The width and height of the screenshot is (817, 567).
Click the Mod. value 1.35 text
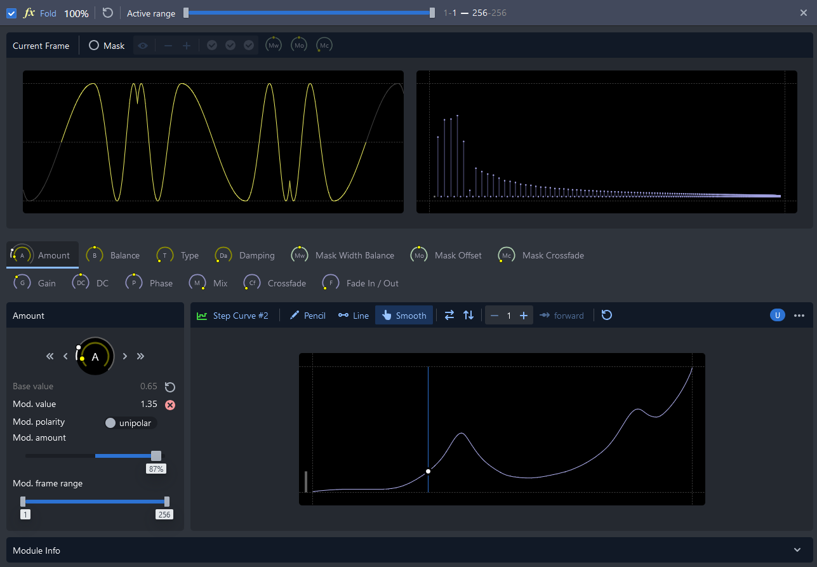point(149,404)
